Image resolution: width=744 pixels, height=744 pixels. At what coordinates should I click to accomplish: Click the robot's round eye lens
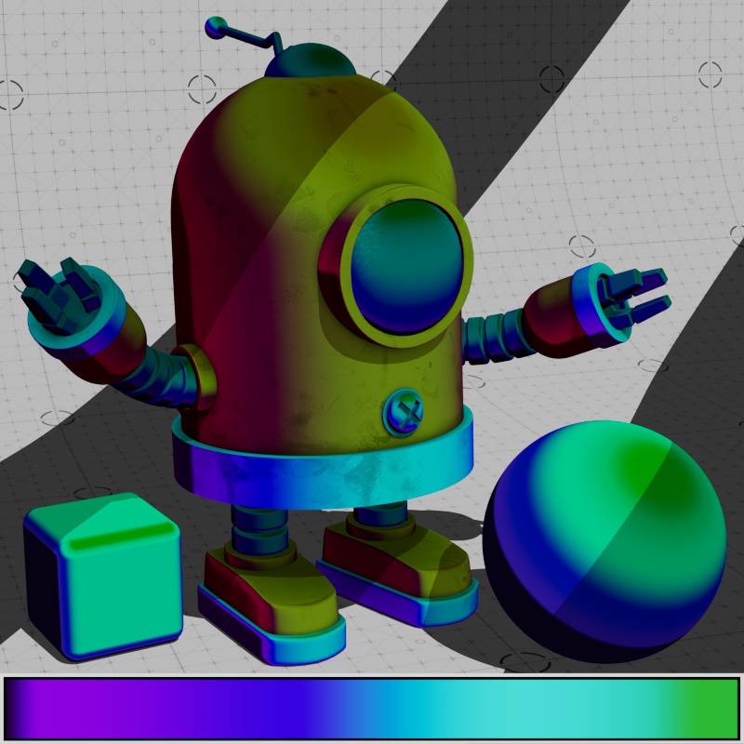406,266
